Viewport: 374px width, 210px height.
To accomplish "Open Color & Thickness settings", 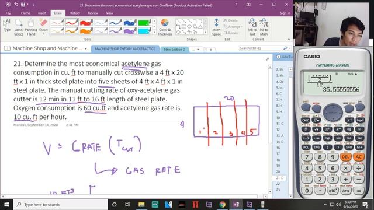I will 165,27.
